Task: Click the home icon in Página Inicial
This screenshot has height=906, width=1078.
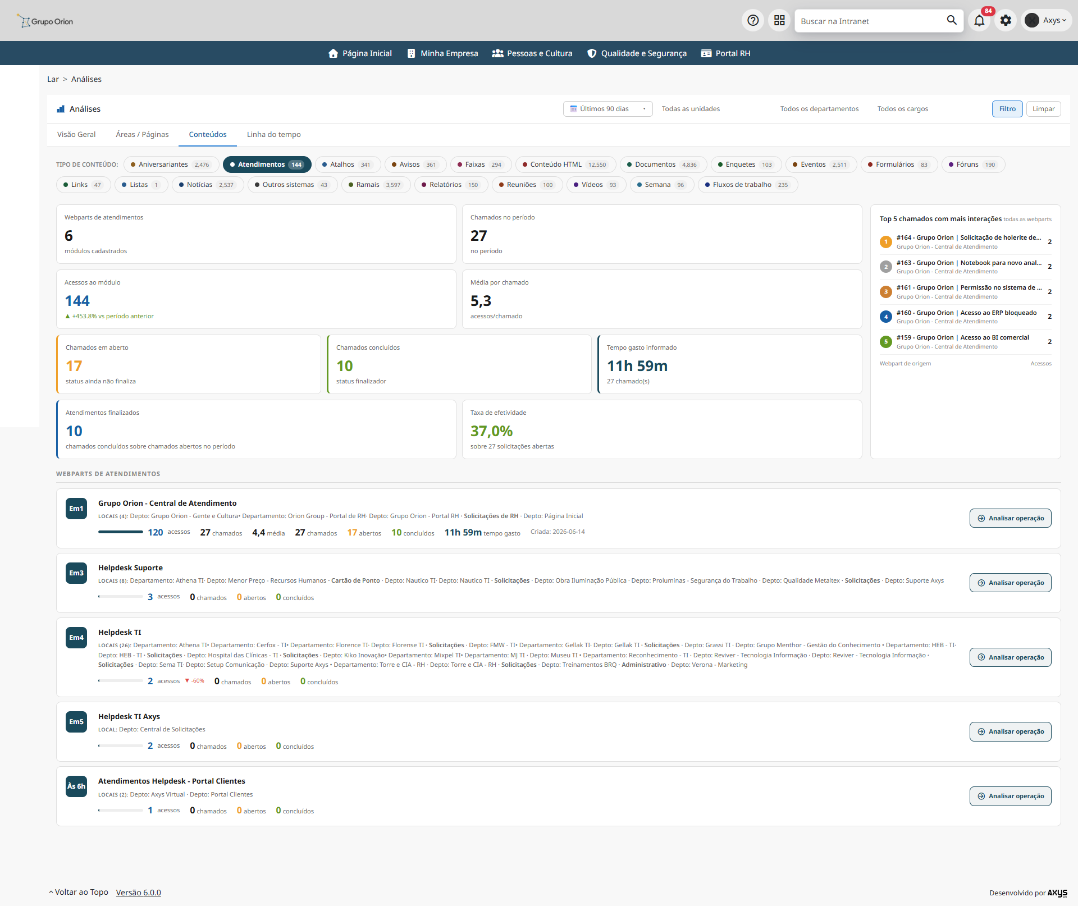Action: 333,53
